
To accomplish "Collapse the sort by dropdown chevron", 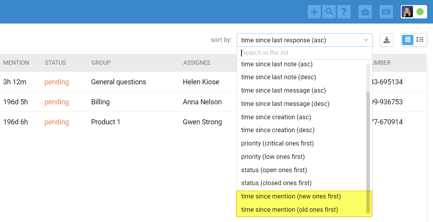I will (x=366, y=40).
